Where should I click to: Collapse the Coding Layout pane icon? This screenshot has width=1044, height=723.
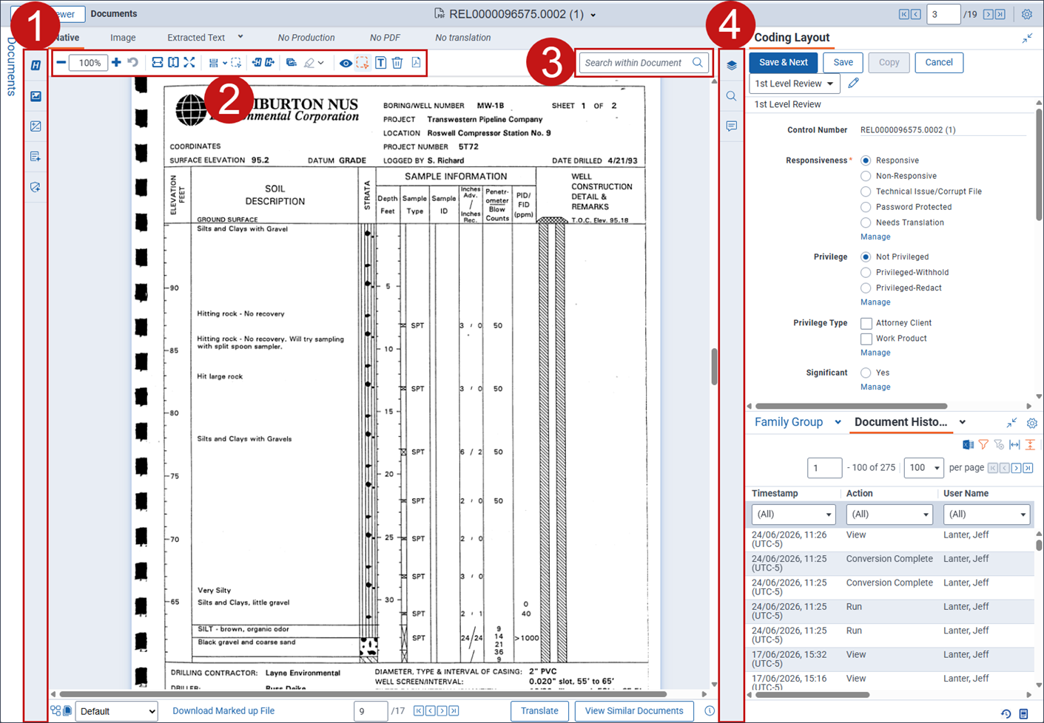(1027, 38)
